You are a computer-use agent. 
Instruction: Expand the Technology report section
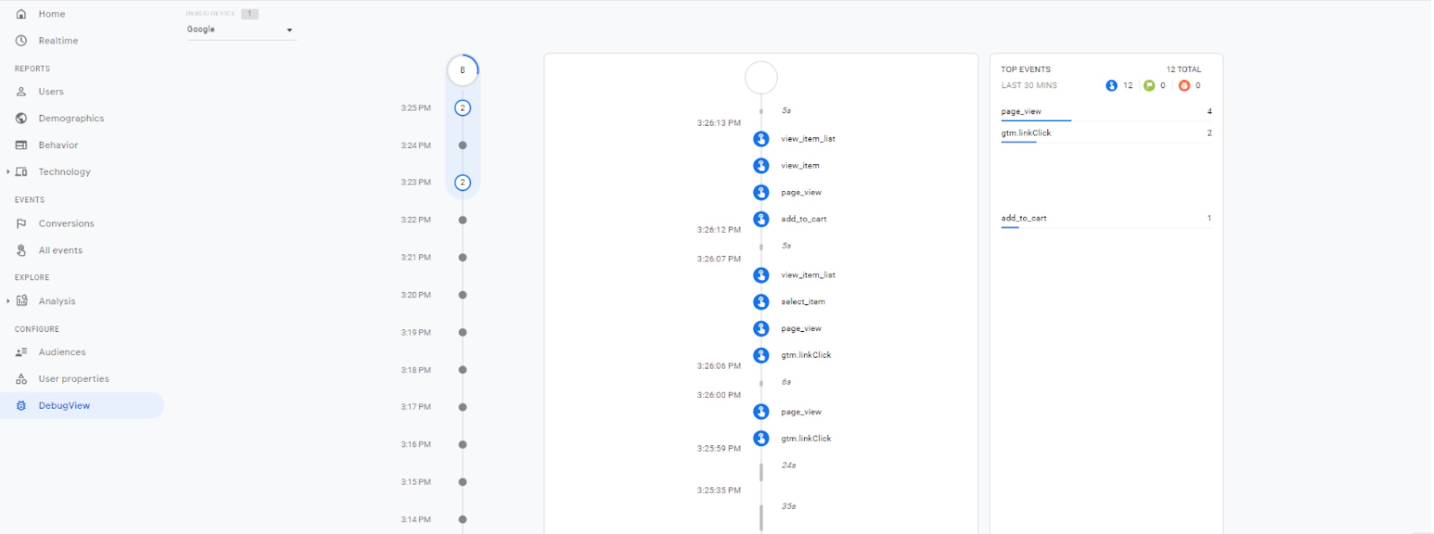point(8,172)
